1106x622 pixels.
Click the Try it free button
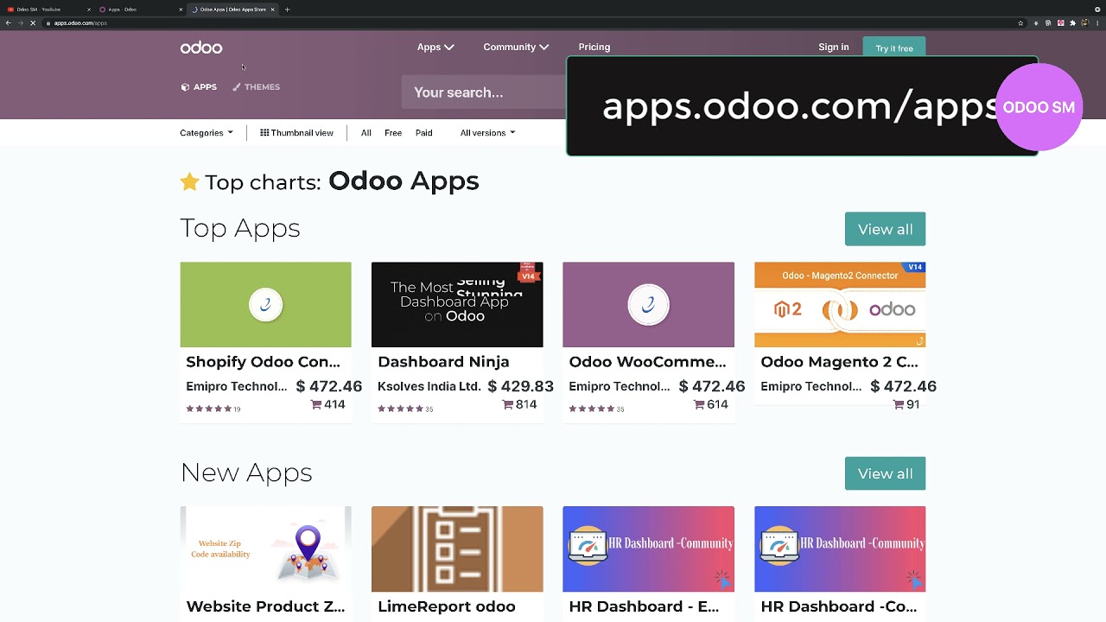894,48
